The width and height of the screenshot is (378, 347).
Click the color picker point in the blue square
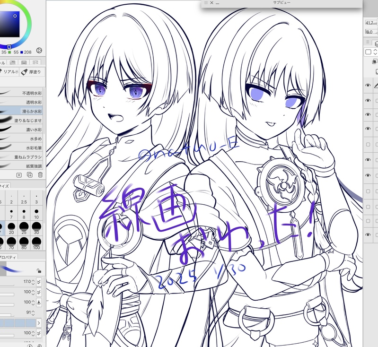15,16
